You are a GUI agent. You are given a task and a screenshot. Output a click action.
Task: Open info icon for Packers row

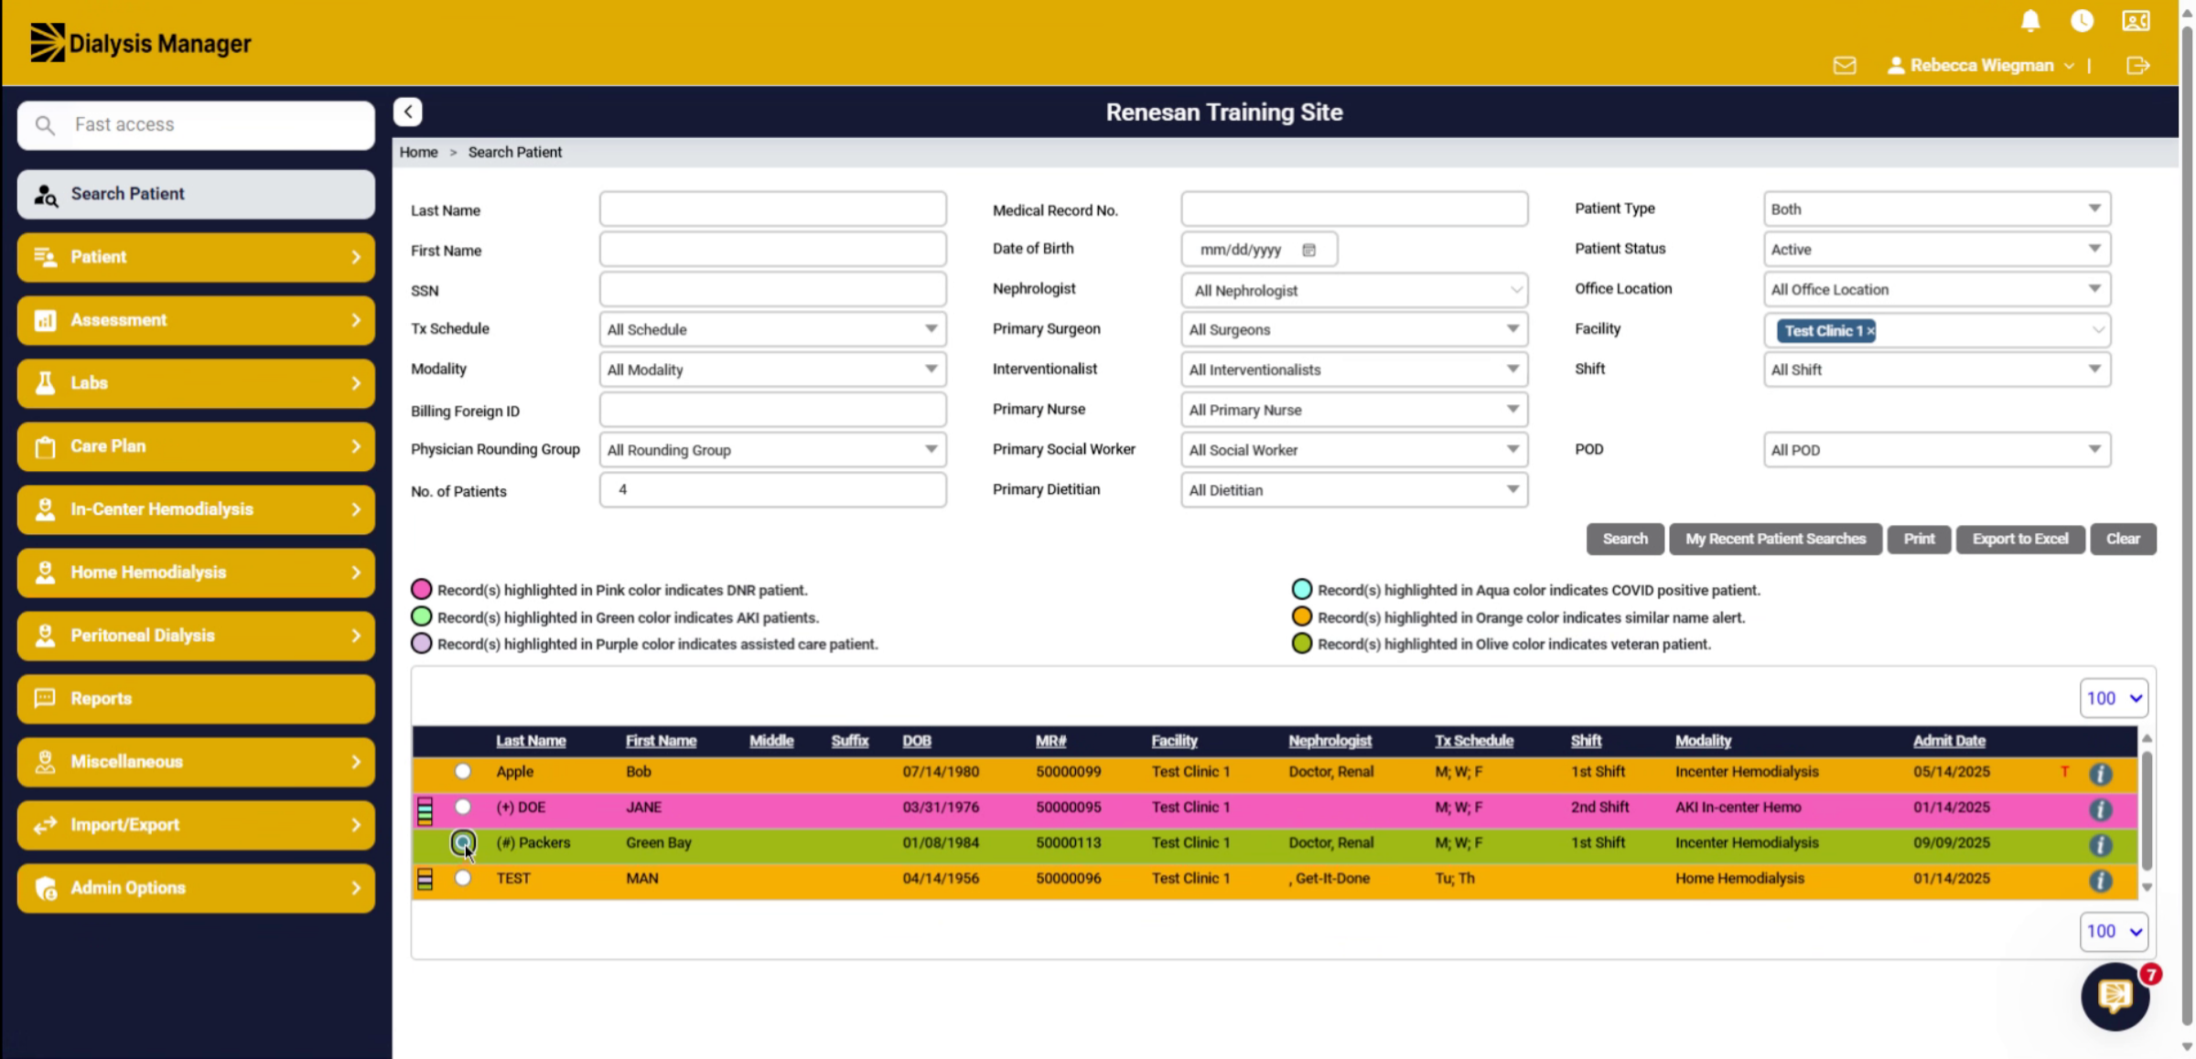point(2100,845)
